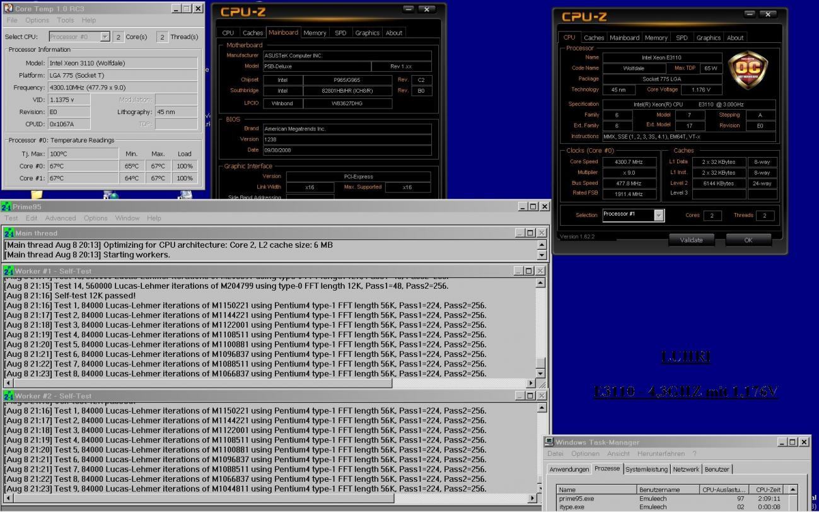The width and height of the screenshot is (819, 512).
Task: Click scroll-up arrow in Task-Manager process list
Action: tap(793, 489)
